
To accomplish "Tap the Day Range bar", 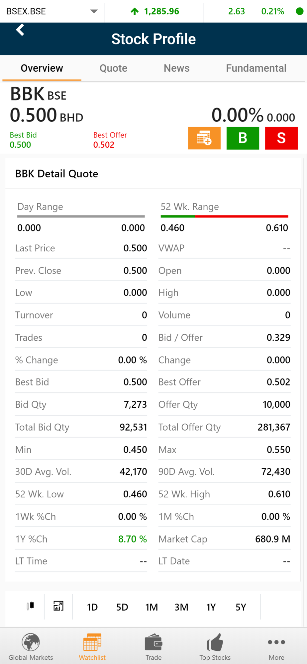I will [x=81, y=216].
